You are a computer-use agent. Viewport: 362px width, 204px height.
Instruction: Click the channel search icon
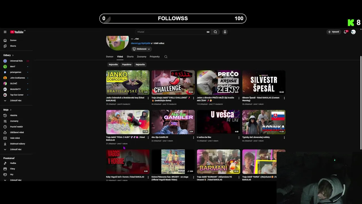pos(166,57)
